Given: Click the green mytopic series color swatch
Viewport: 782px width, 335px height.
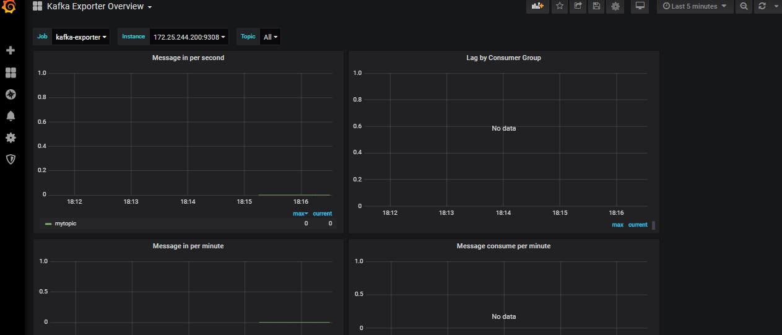Looking at the screenshot, I should pos(48,224).
